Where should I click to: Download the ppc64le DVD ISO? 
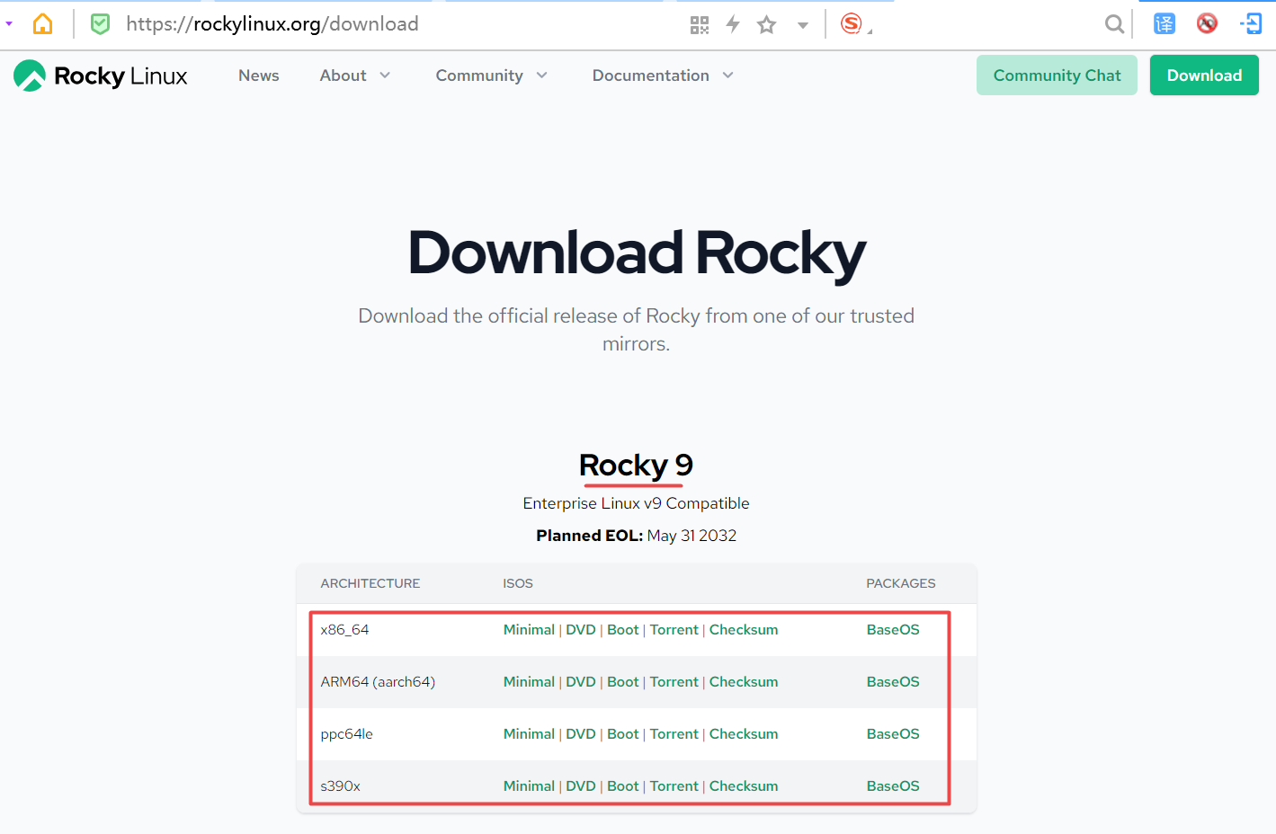[581, 734]
